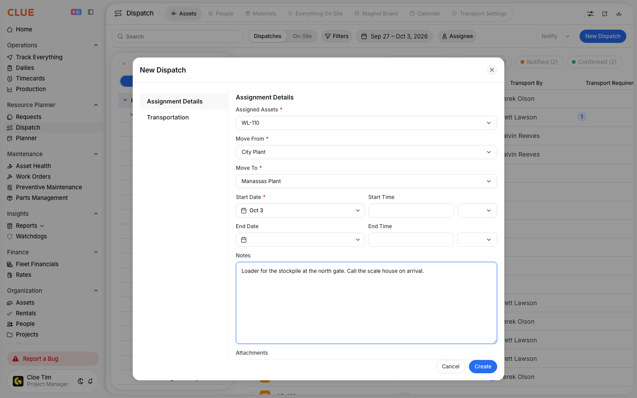This screenshot has height=398, width=637.
Task: Open the AI assistant badge
Action: point(76,12)
